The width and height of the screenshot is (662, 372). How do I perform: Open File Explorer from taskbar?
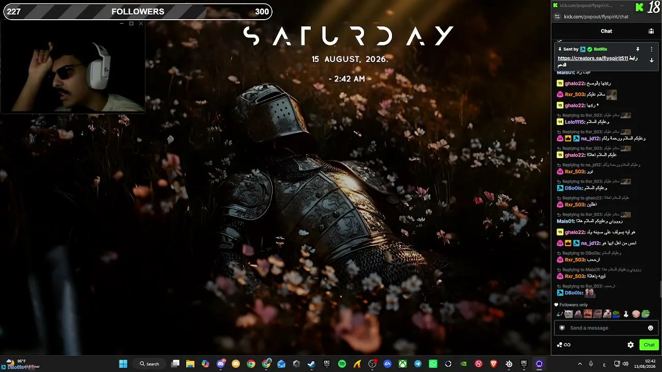point(190,364)
